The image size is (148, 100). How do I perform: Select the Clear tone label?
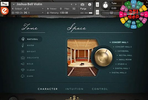(31, 70)
